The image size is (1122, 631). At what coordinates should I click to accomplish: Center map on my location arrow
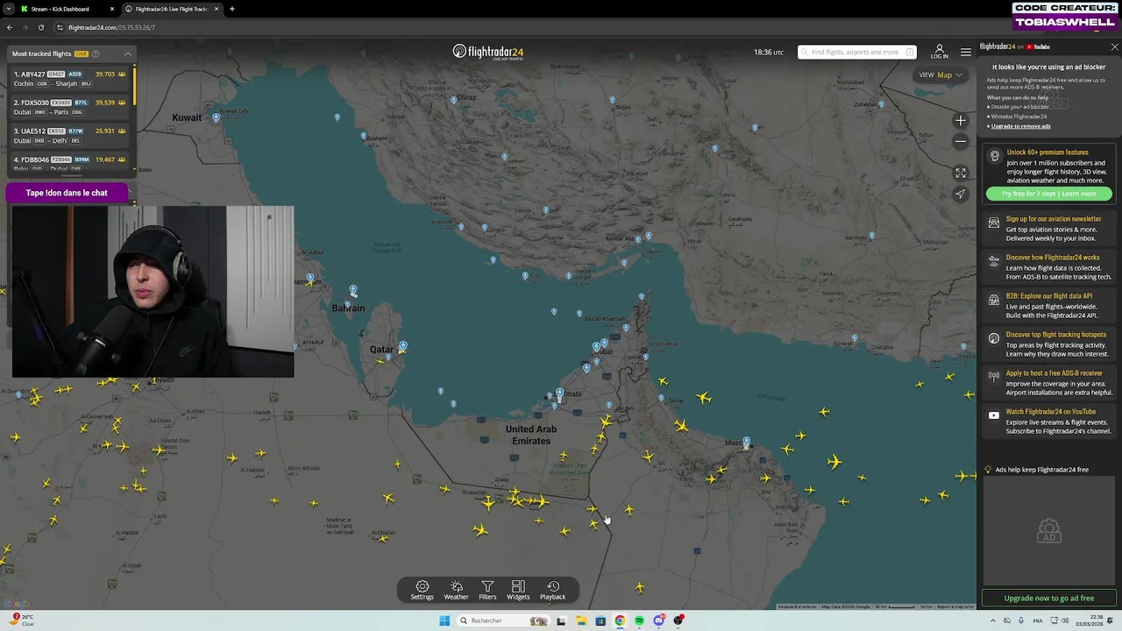(961, 195)
